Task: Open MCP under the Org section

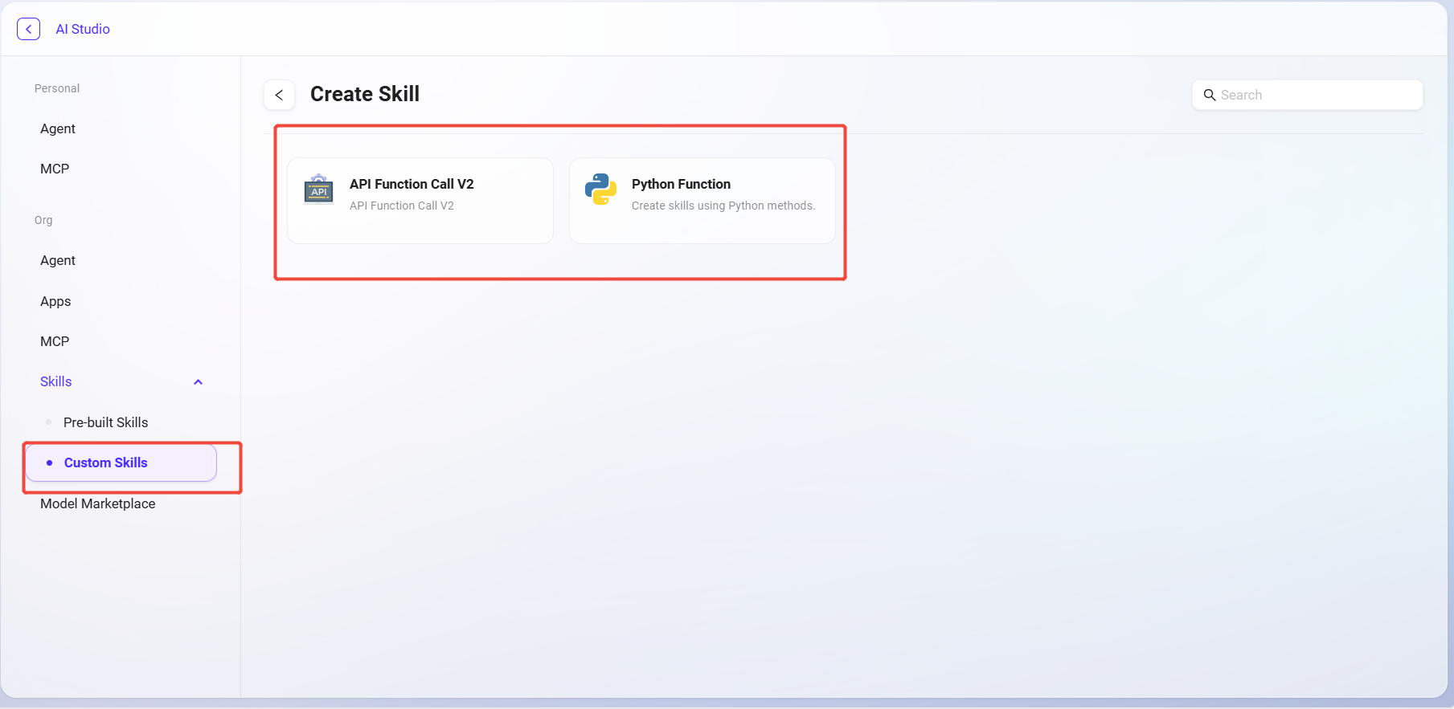Action: click(55, 341)
